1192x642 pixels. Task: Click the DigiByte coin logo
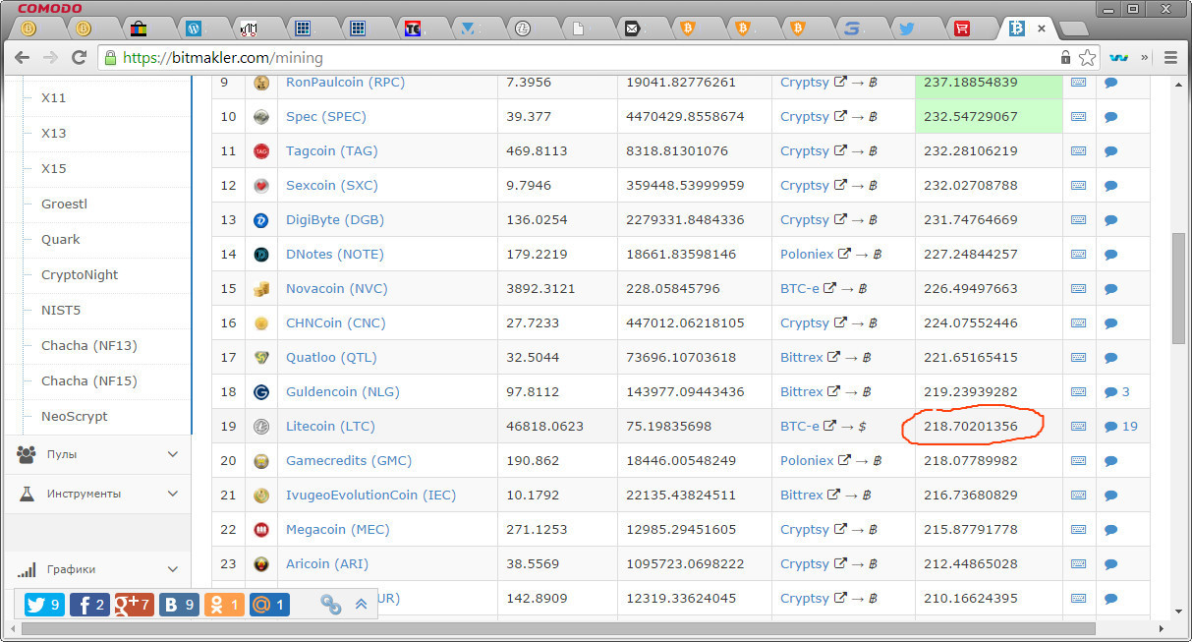point(261,220)
